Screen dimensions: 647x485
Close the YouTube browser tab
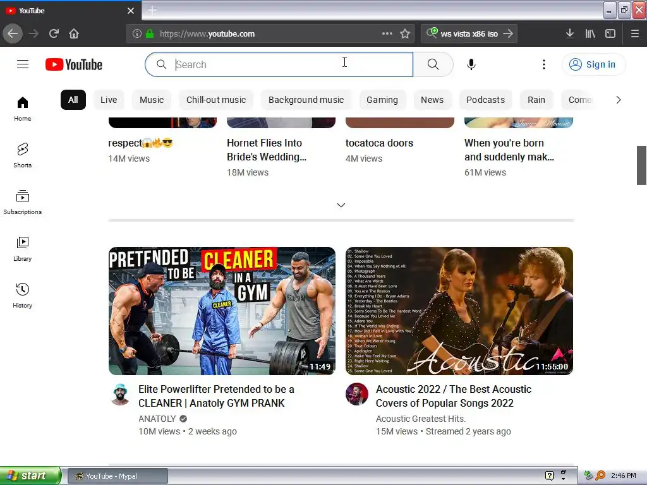click(x=131, y=11)
